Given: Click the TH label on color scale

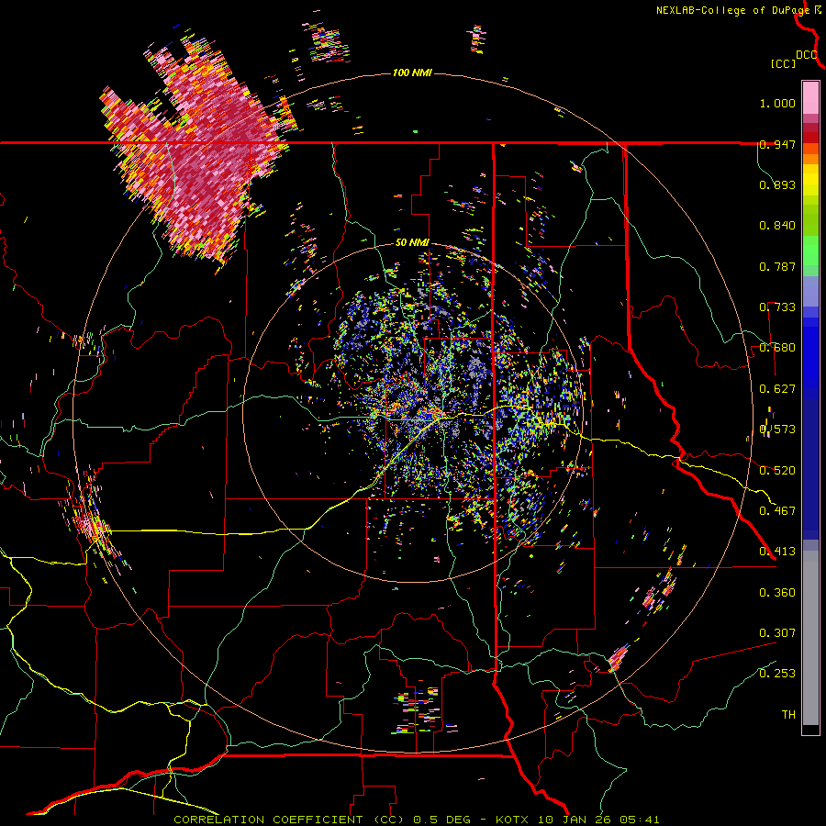Looking at the screenshot, I should point(788,715).
